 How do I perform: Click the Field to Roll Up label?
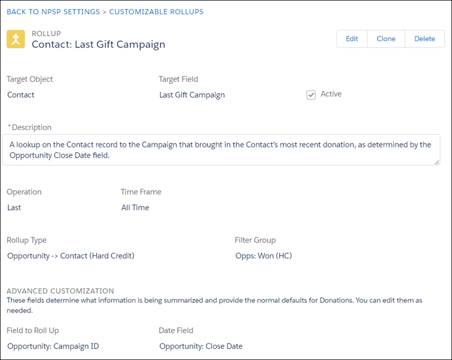(x=33, y=330)
